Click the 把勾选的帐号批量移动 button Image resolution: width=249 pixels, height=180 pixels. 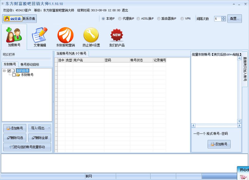27,147
